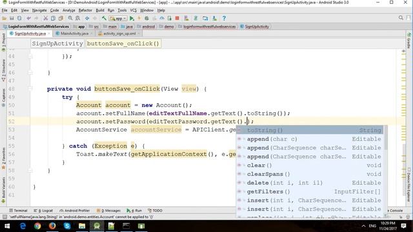This screenshot has height=232, width=413.
Task: Click the Copy toolbar icon
Action: [53, 19]
